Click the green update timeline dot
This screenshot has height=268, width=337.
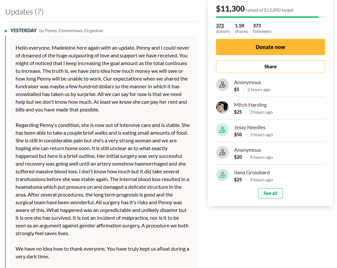pos(6,31)
